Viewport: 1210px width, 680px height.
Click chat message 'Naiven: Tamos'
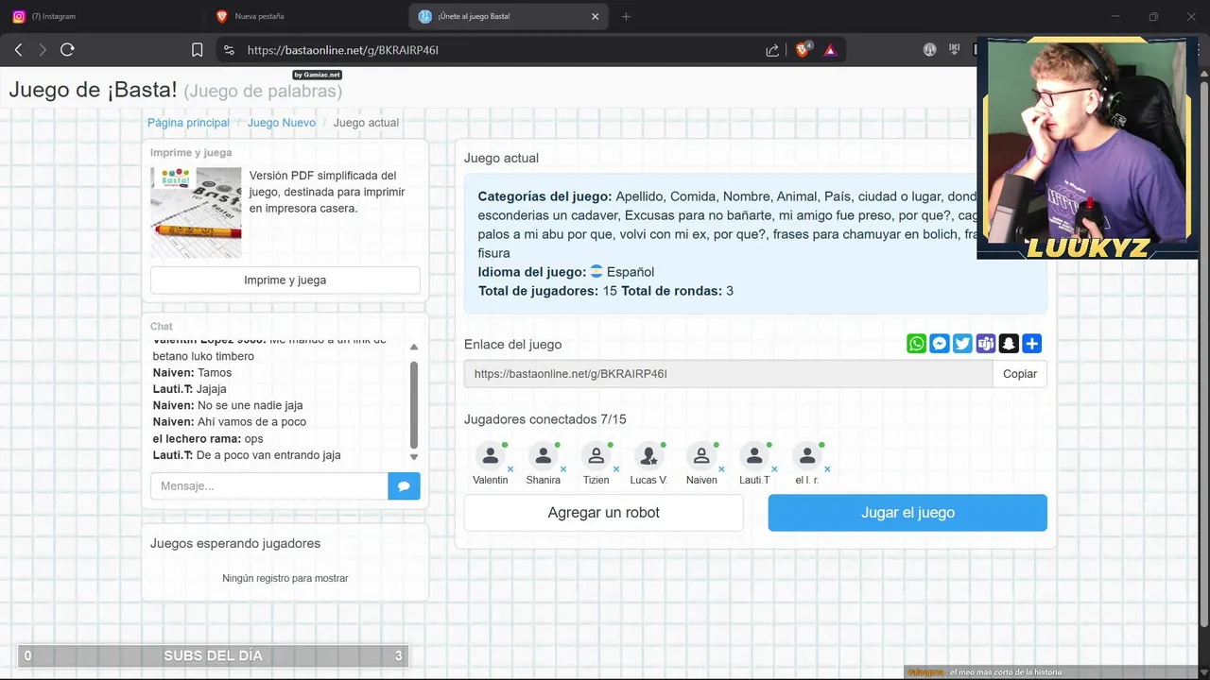tap(193, 373)
